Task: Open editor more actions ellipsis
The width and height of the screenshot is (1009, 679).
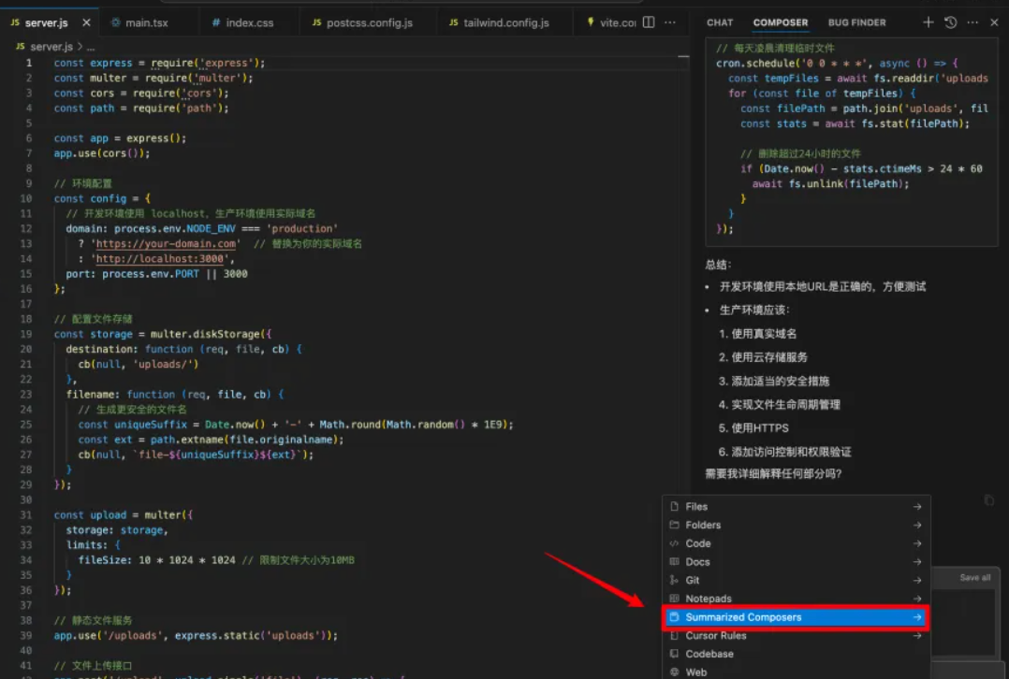Action: (670, 22)
